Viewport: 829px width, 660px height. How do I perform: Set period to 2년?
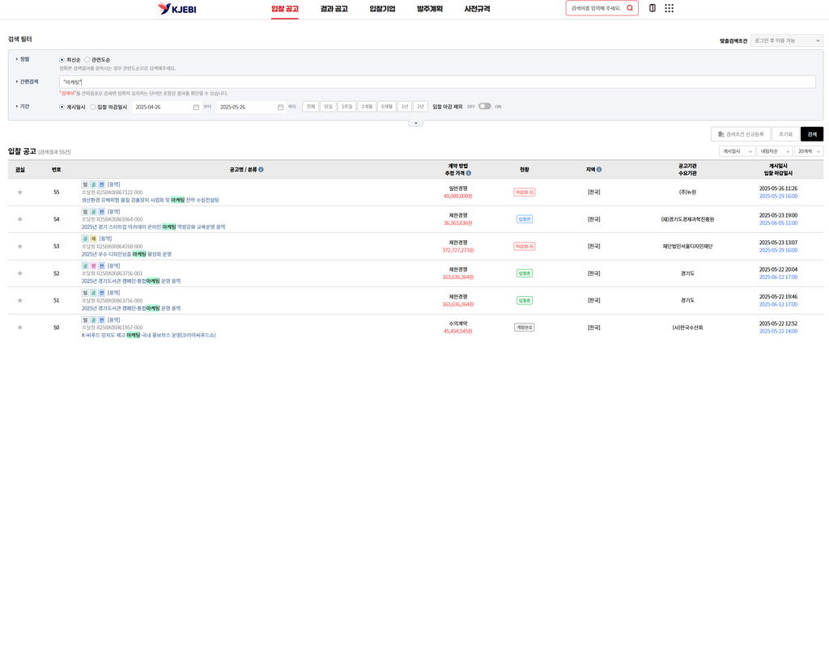click(x=420, y=107)
